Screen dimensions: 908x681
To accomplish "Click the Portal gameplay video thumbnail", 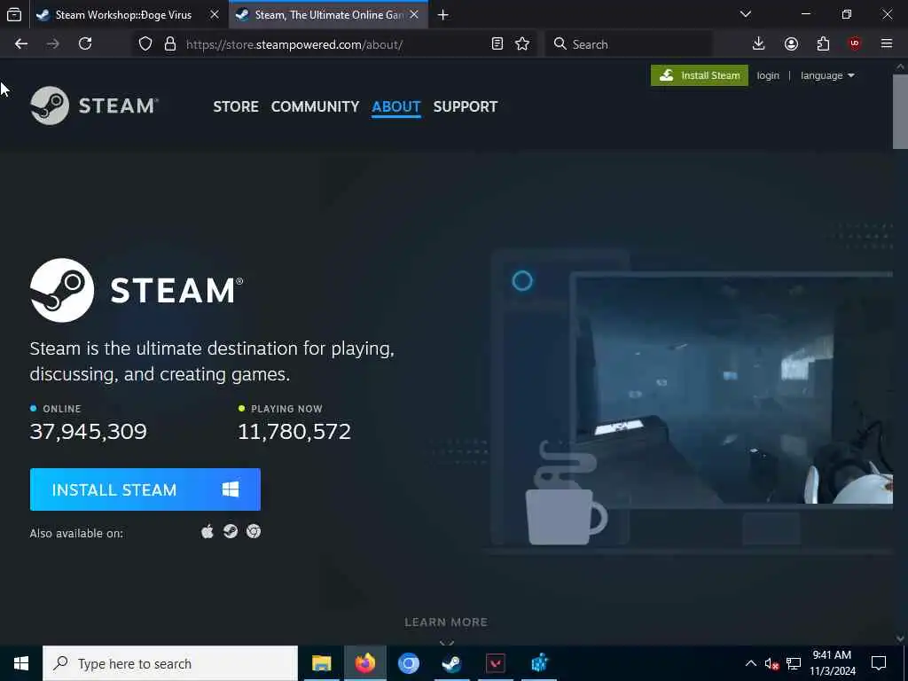I will pyautogui.click(x=732, y=389).
